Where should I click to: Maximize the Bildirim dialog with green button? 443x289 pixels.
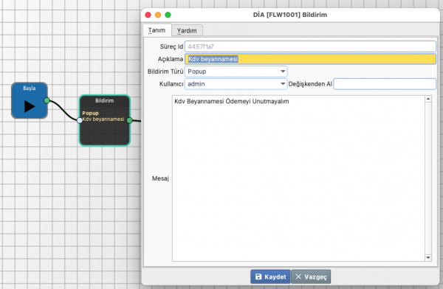click(168, 15)
